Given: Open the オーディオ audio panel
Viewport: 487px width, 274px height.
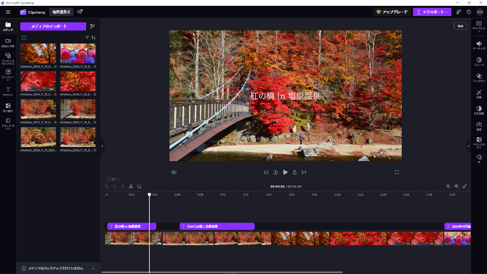Looking at the screenshot, I should click(x=479, y=46).
